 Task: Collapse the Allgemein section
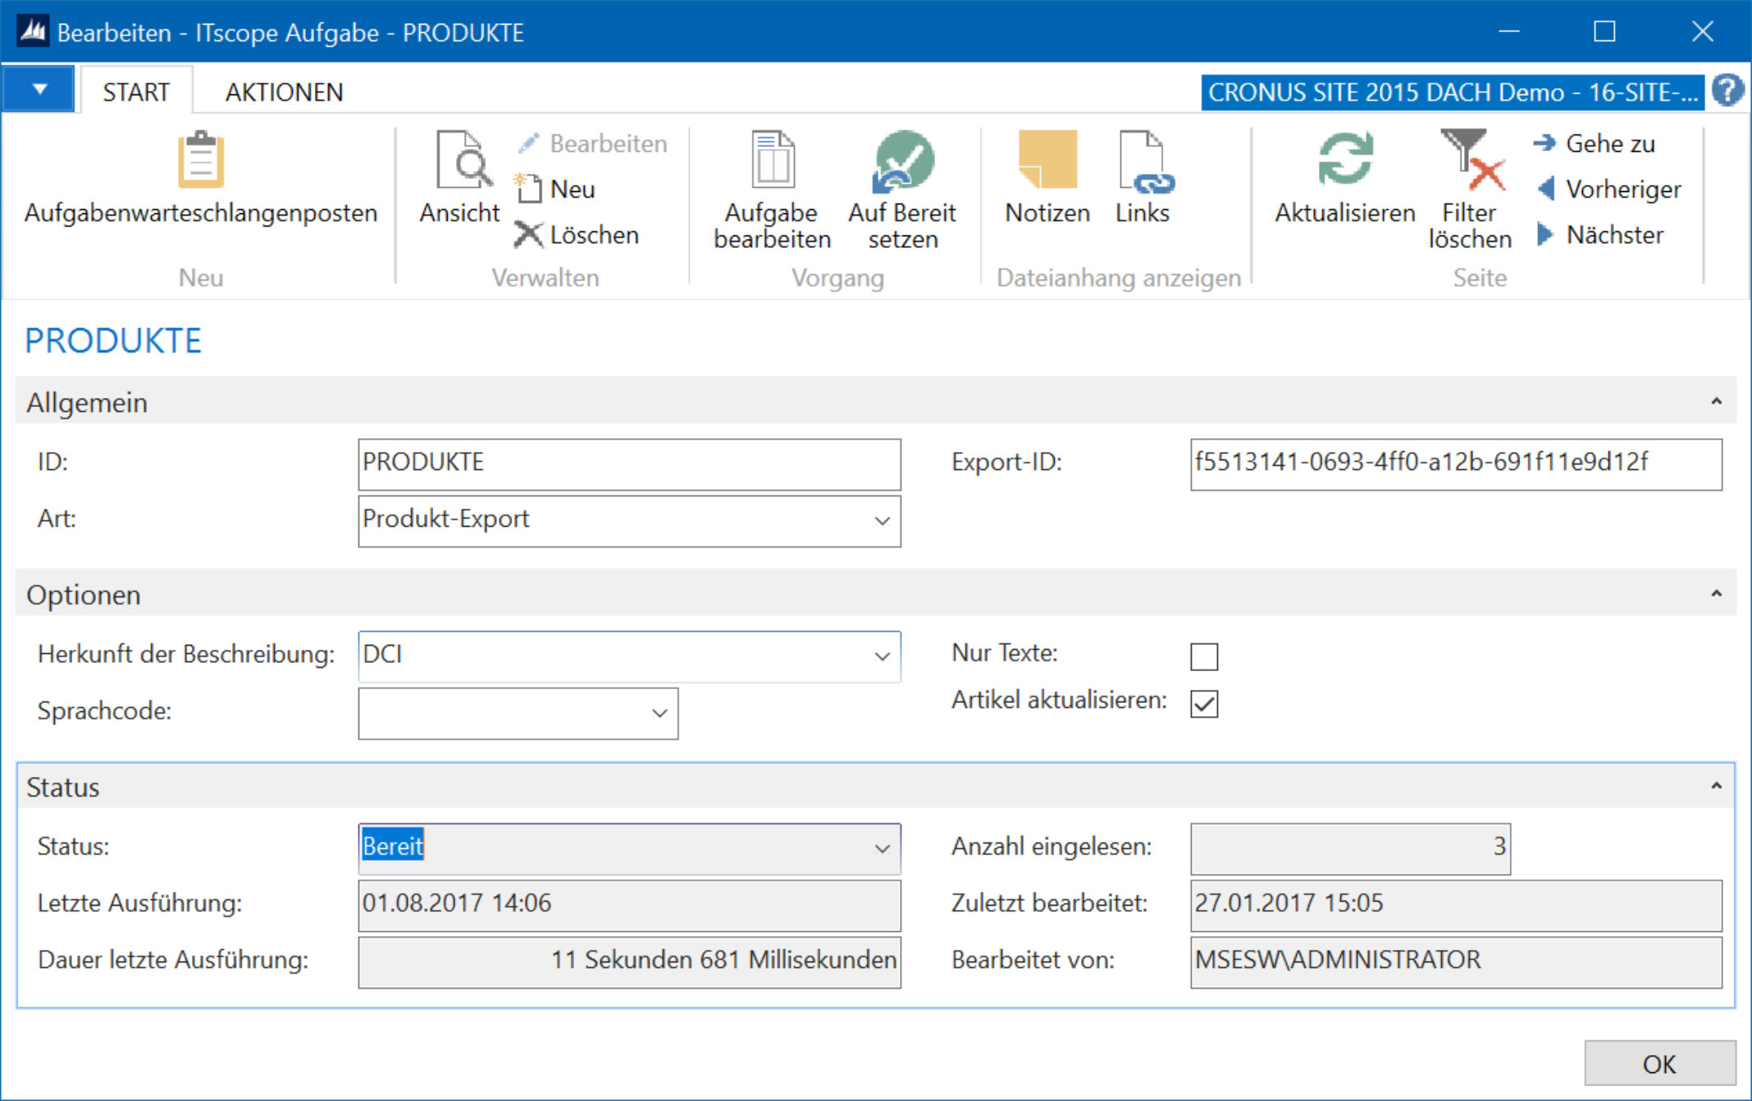[x=1716, y=402]
